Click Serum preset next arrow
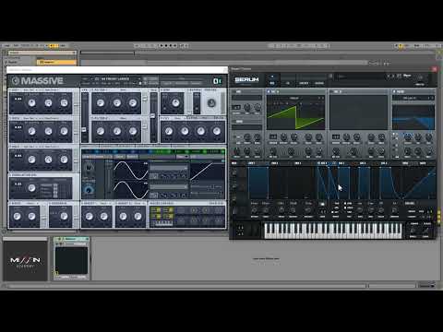 point(392,76)
